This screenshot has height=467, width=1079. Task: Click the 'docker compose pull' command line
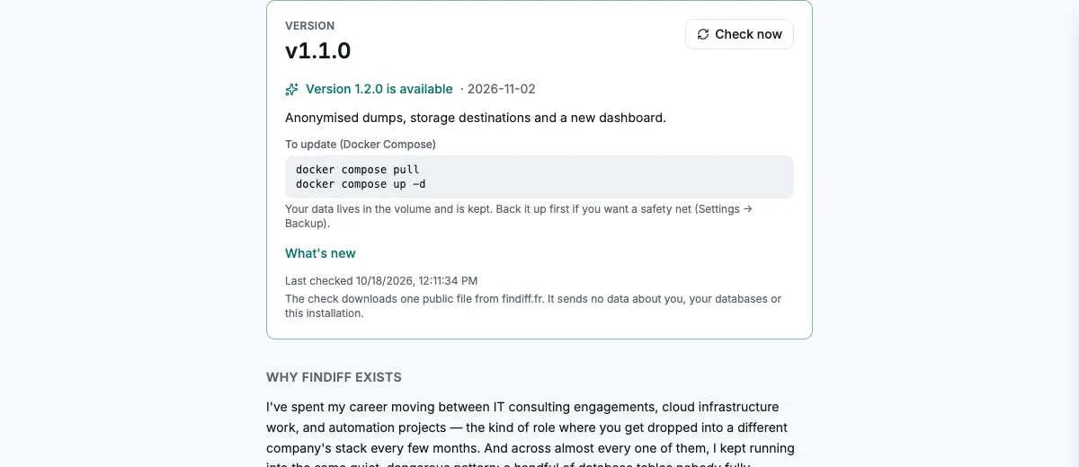358,170
